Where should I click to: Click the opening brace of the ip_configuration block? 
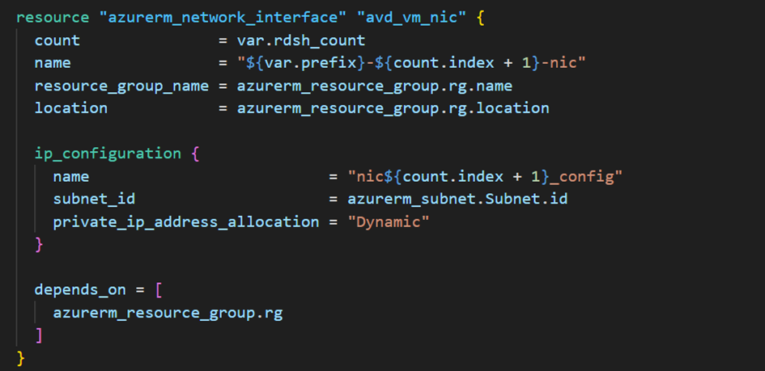tap(195, 153)
